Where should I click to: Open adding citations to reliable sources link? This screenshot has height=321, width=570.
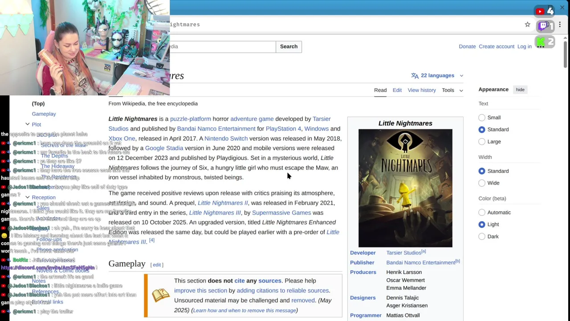[x=282, y=291]
